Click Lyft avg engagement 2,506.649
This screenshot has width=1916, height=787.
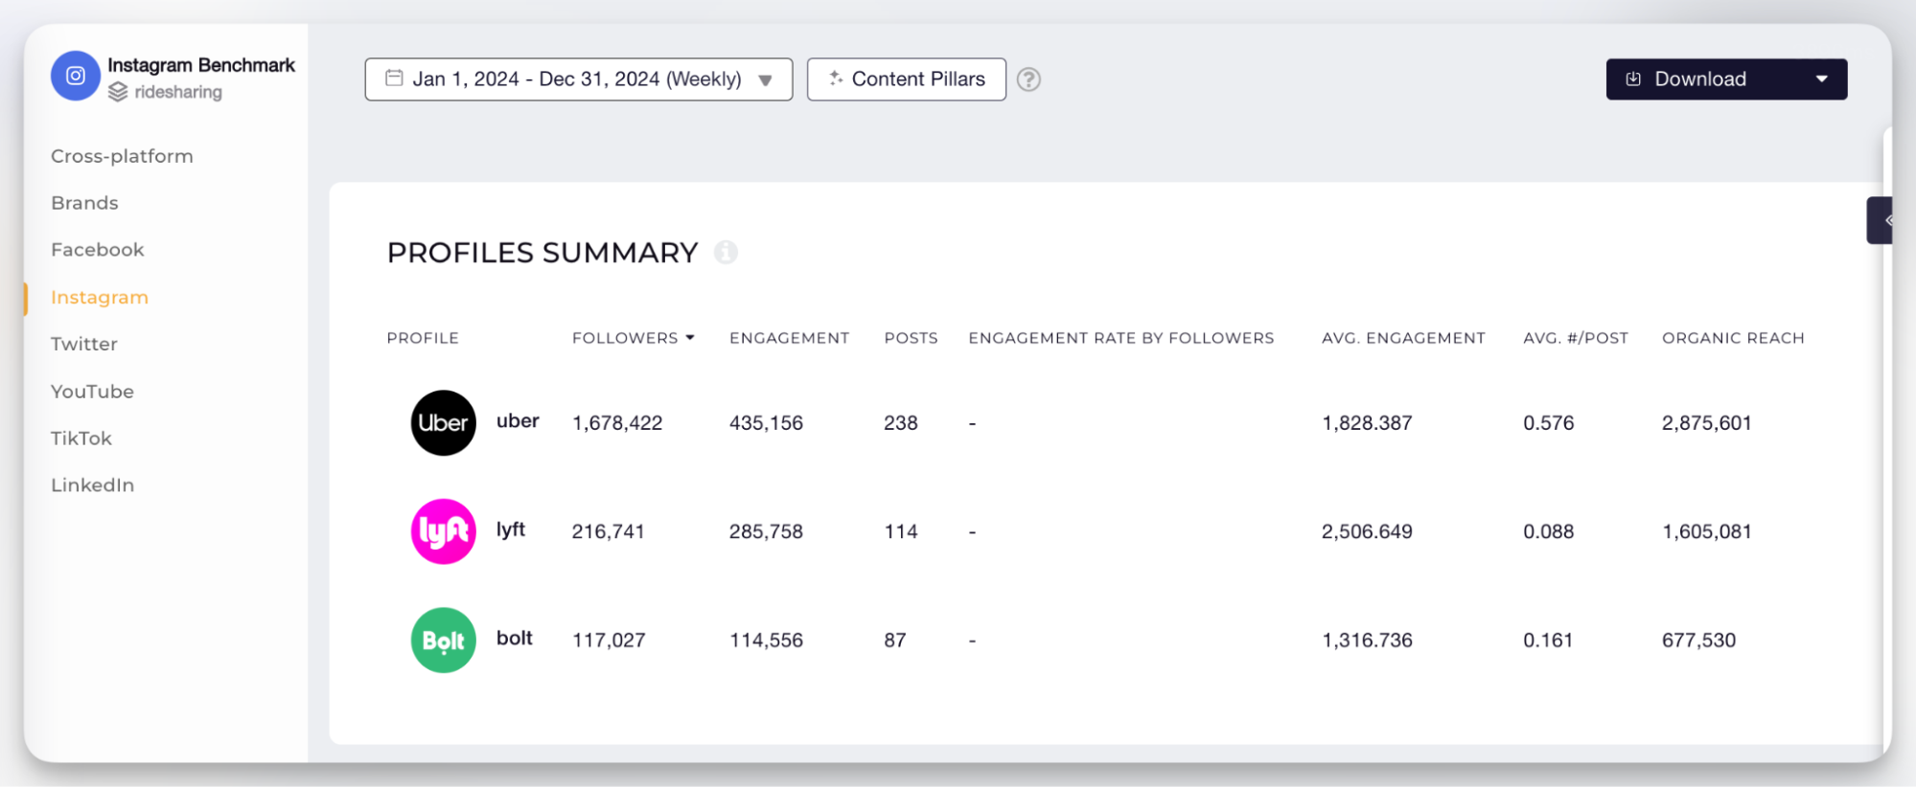[1367, 531]
